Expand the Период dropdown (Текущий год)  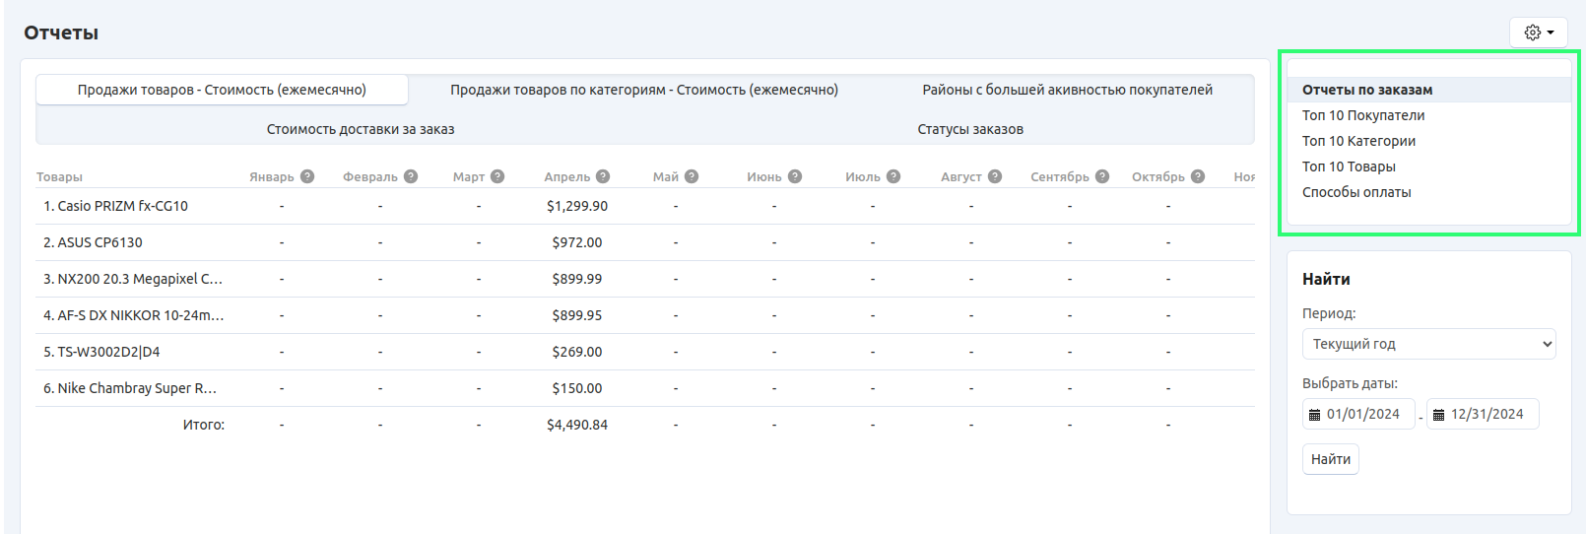tap(1428, 344)
